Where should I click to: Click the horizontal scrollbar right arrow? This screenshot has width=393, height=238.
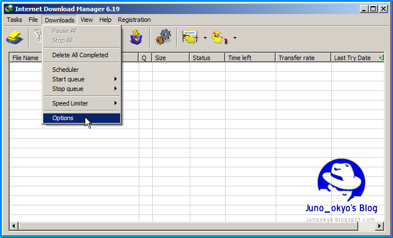380,226
